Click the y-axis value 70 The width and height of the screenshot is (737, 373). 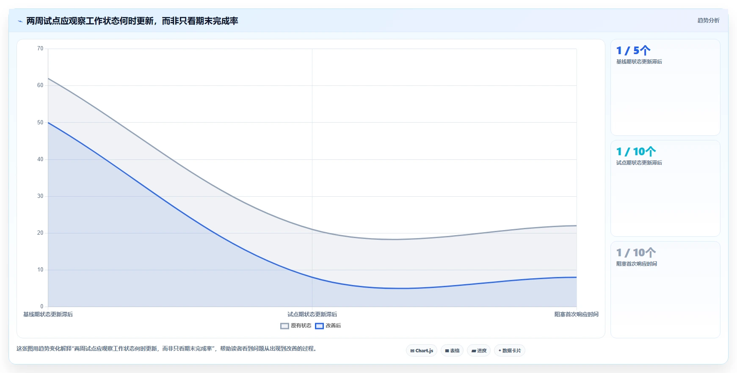40,49
